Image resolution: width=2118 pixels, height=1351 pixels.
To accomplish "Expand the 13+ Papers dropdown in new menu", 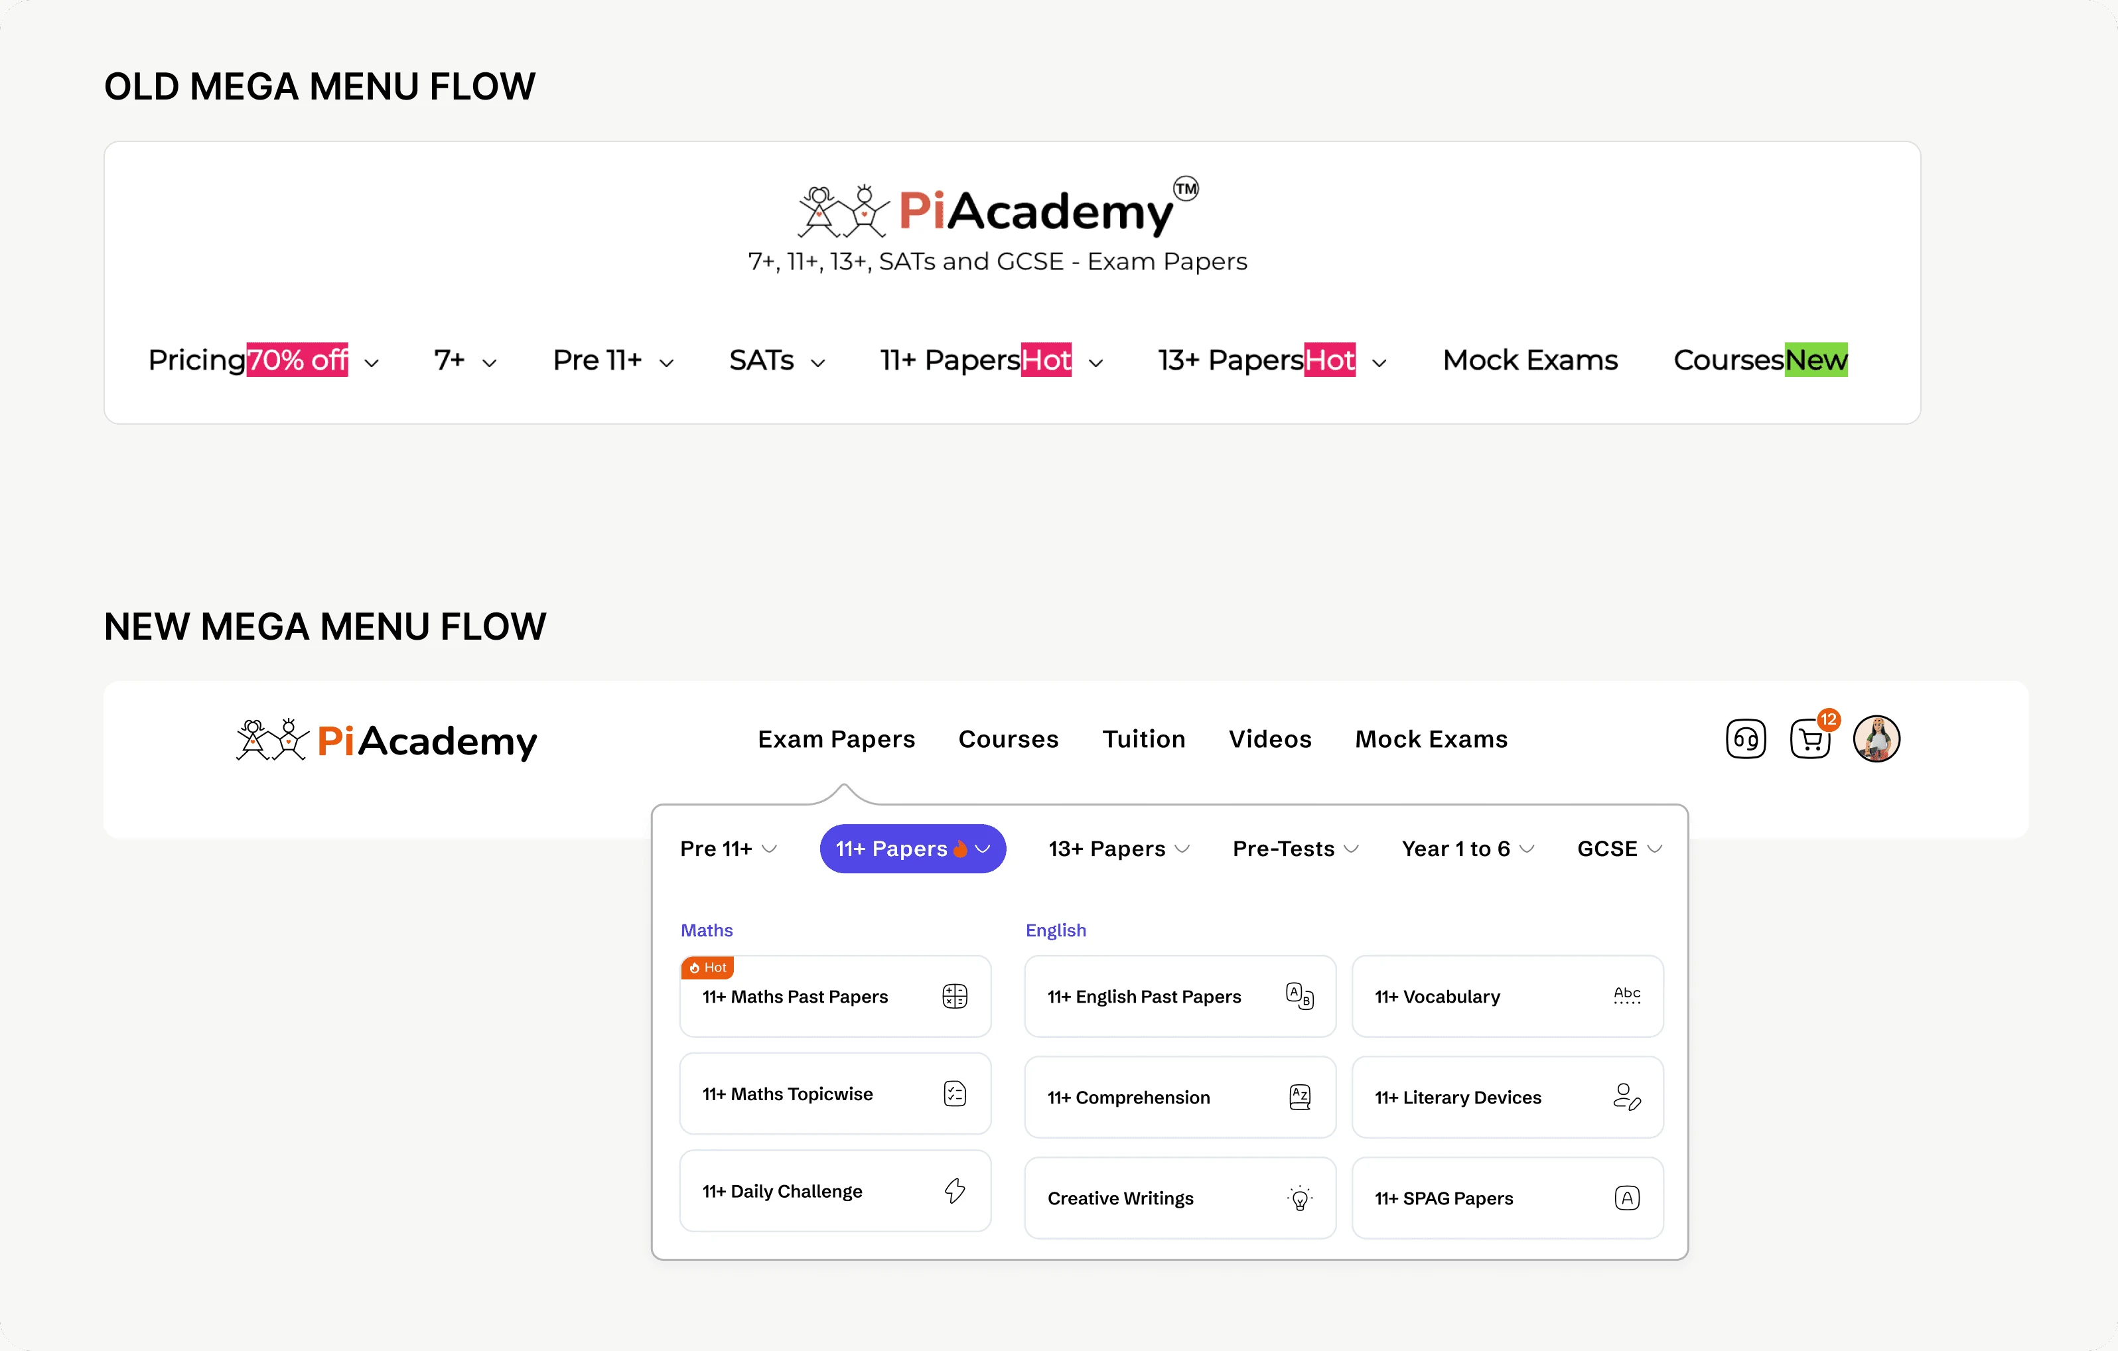I will tap(1119, 849).
